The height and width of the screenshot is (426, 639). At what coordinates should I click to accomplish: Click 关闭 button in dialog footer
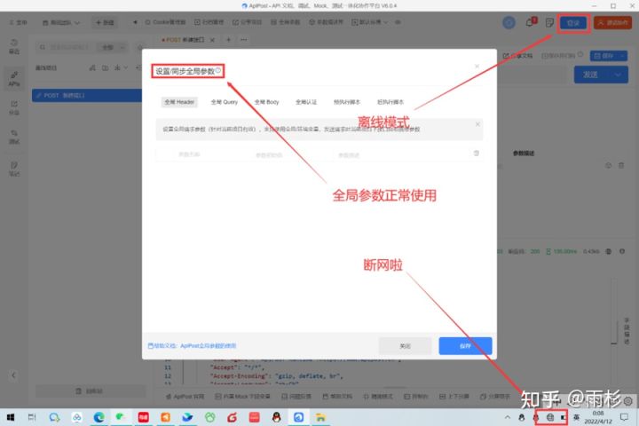tap(405, 346)
